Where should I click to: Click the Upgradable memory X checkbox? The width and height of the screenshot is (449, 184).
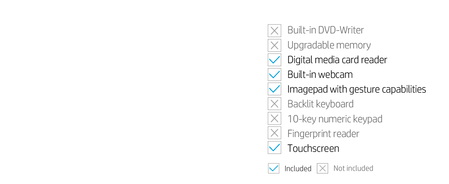(274, 45)
